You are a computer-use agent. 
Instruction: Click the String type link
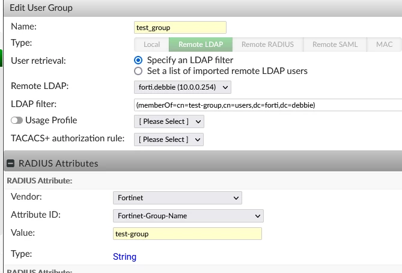(124, 257)
